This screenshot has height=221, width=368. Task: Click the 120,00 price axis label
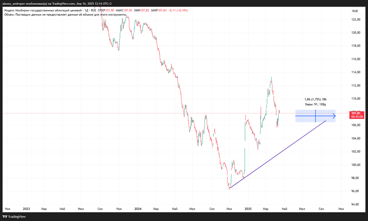355,33
